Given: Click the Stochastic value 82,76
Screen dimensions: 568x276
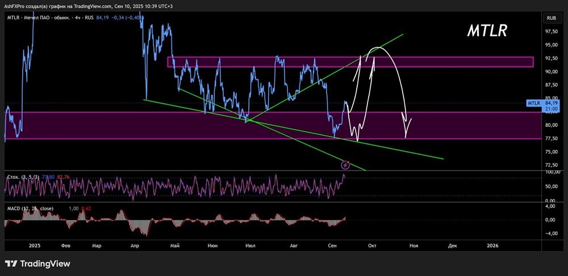Looking at the screenshot, I should pyautogui.click(x=62, y=177).
